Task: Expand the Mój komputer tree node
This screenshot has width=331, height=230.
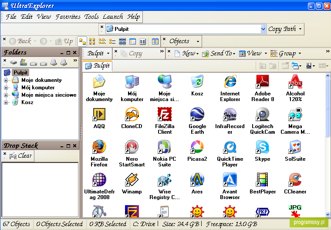Action: [x=6, y=88]
